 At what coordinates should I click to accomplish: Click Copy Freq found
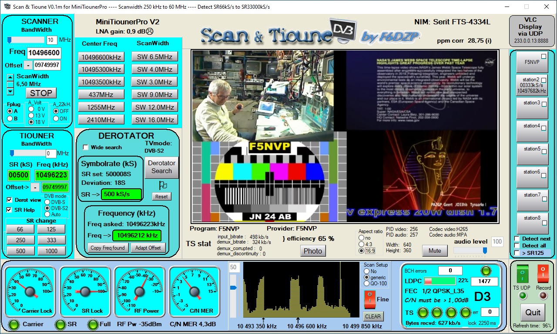[108, 248]
